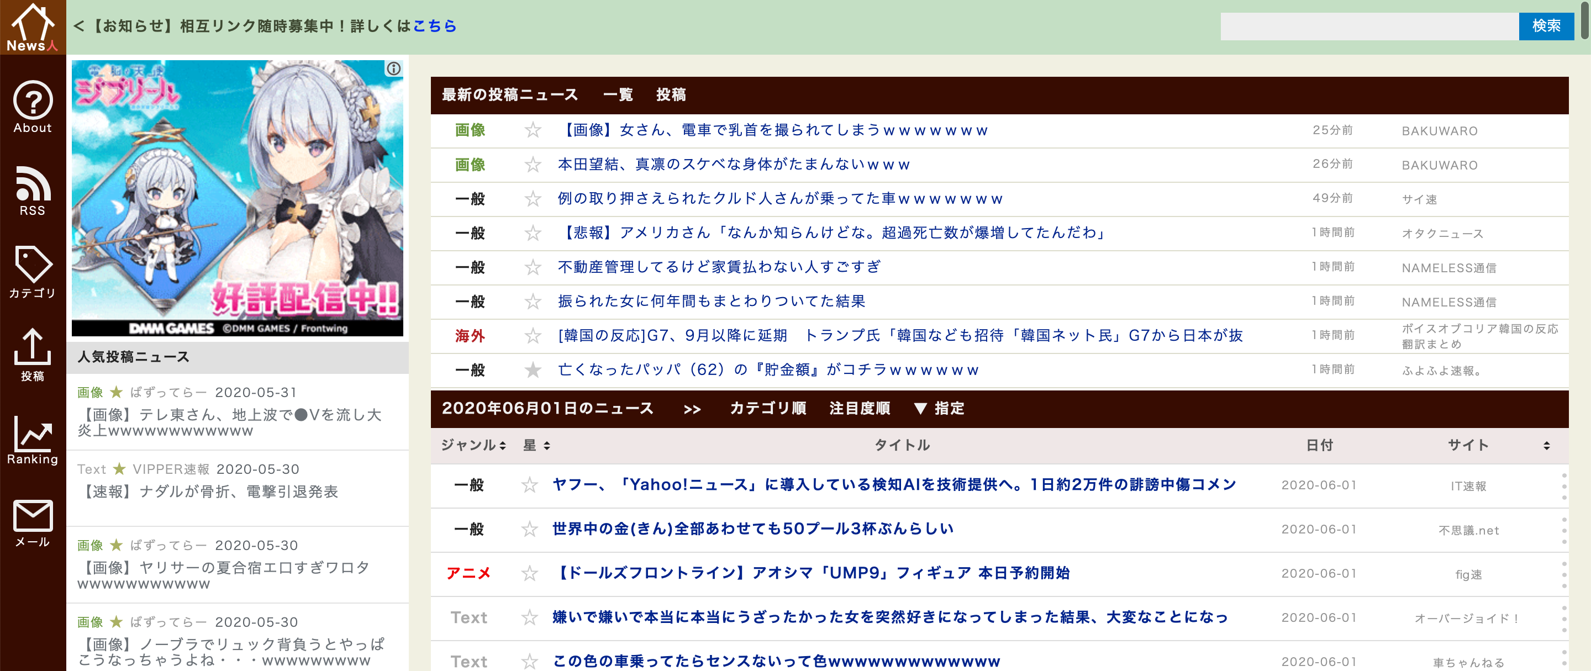Click the left arrow before お知らせ notice
Screen dimensions: 1591x671
pos(78,26)
